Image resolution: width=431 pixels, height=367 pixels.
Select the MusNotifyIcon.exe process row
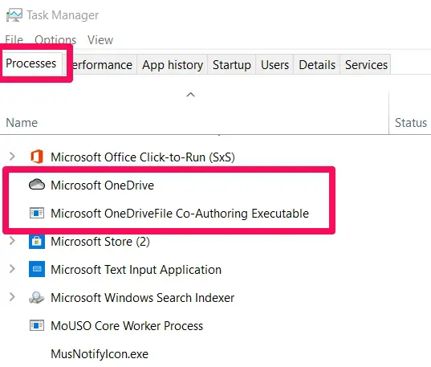tap(215, 354)
